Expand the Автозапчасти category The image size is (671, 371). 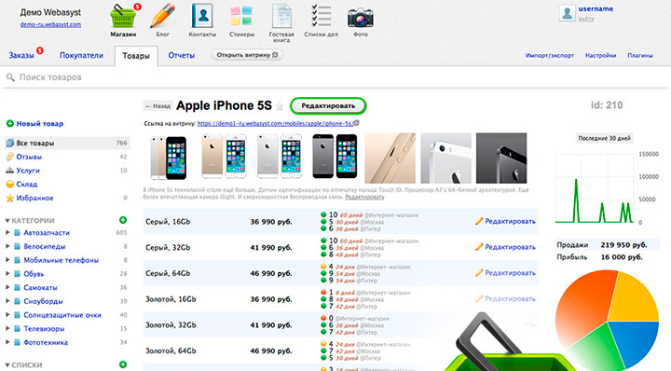click(7, 233)
